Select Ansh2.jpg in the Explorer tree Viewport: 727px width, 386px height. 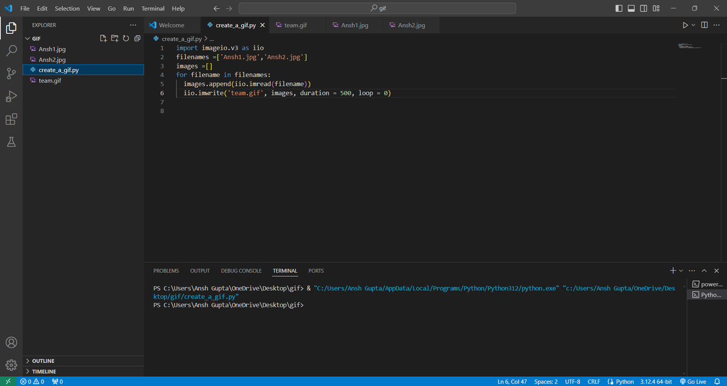pyautogui.click(x=84, y=59)
